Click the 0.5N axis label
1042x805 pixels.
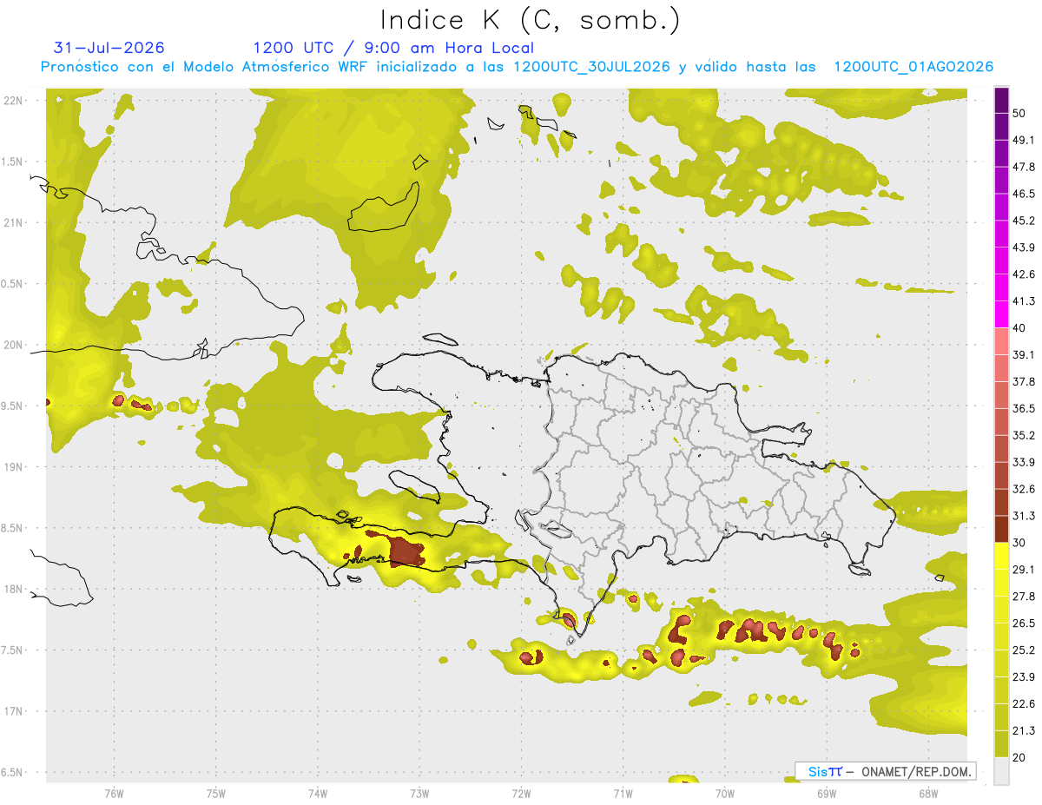pyautogui.click(x=13, y=284)
